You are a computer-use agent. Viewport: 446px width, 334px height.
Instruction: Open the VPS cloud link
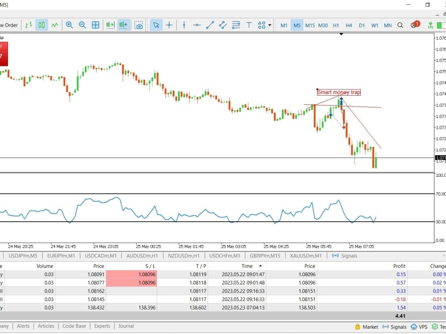pyautogui.click(x=419, y=327)
